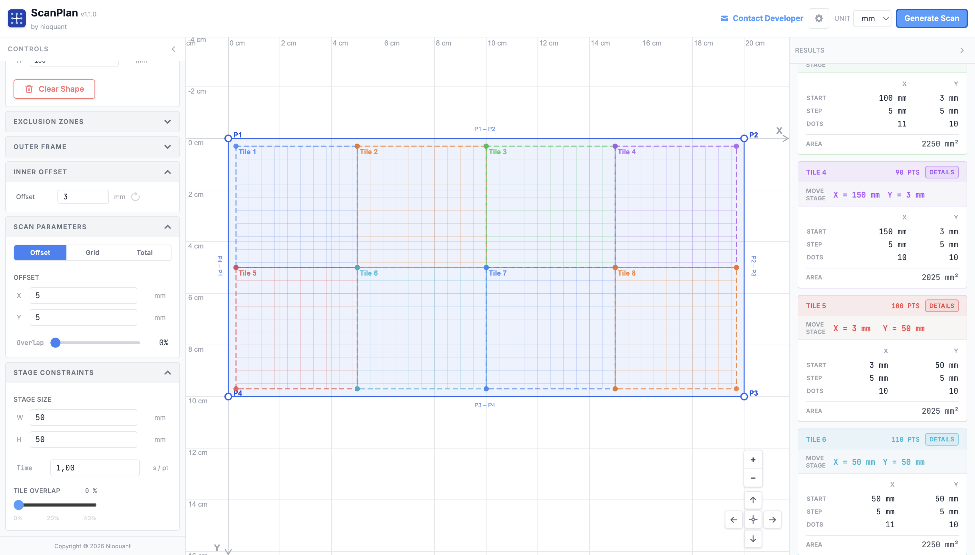Open Tile 5 Details
This screenshot has height=555, width=975.
(x=941, y=306)
